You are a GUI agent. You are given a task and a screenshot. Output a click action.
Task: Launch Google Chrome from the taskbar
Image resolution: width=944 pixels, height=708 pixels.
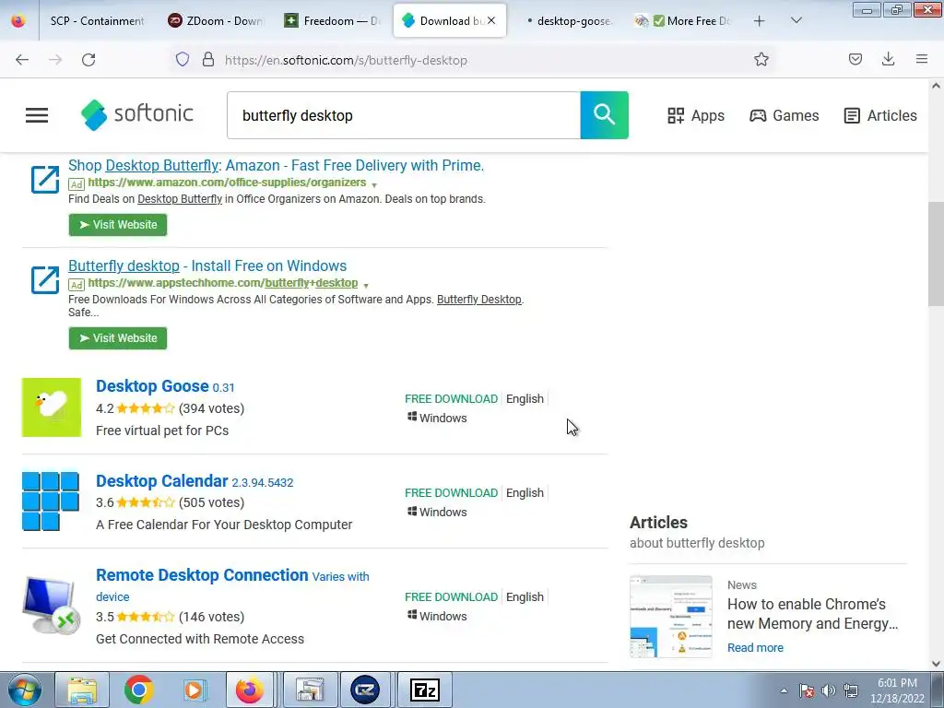(x=138, y=690)
